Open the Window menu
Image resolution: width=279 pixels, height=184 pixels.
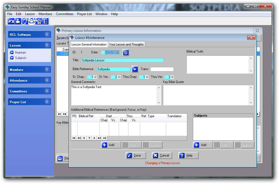coord(101,14)
